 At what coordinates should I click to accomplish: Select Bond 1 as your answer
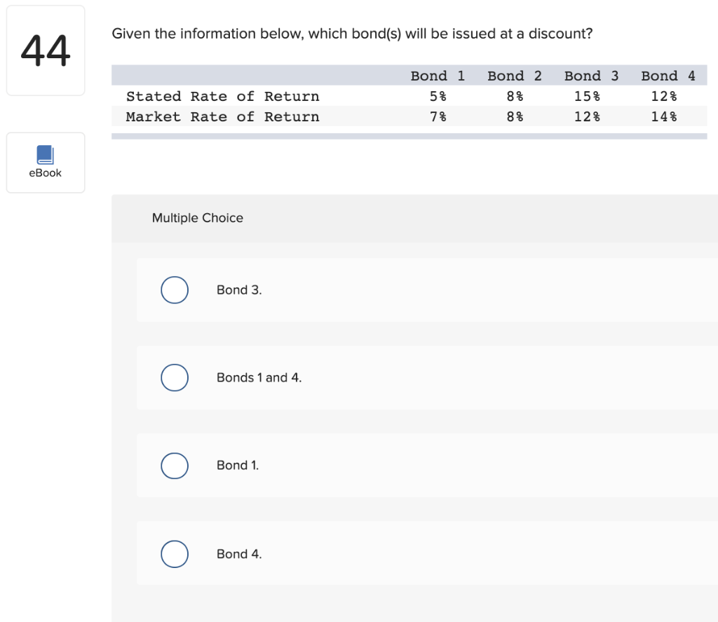[x=175, y=466]
